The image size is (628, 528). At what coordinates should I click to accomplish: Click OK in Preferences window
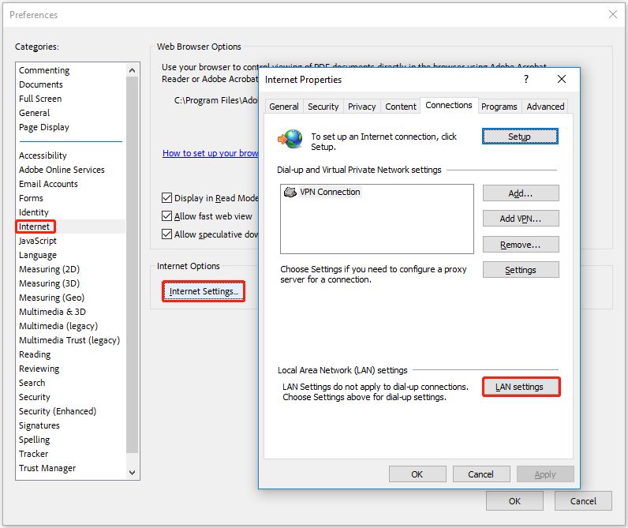[x=514, y=500]
